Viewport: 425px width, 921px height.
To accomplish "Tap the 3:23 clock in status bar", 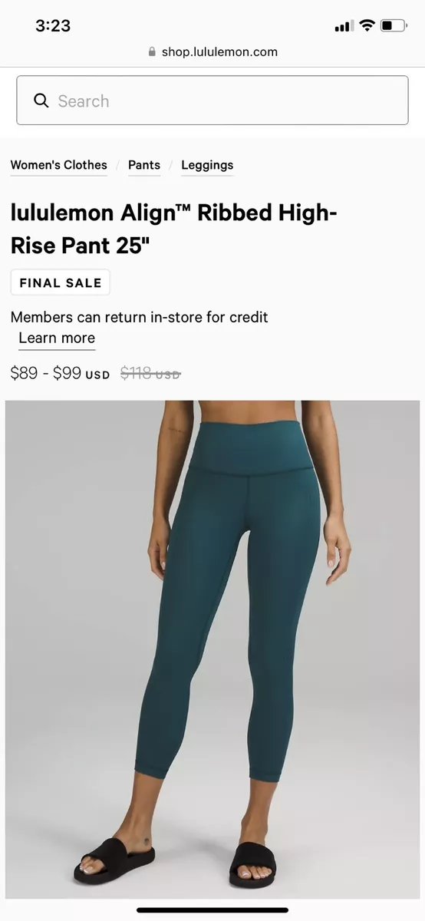I will [53, 25].
